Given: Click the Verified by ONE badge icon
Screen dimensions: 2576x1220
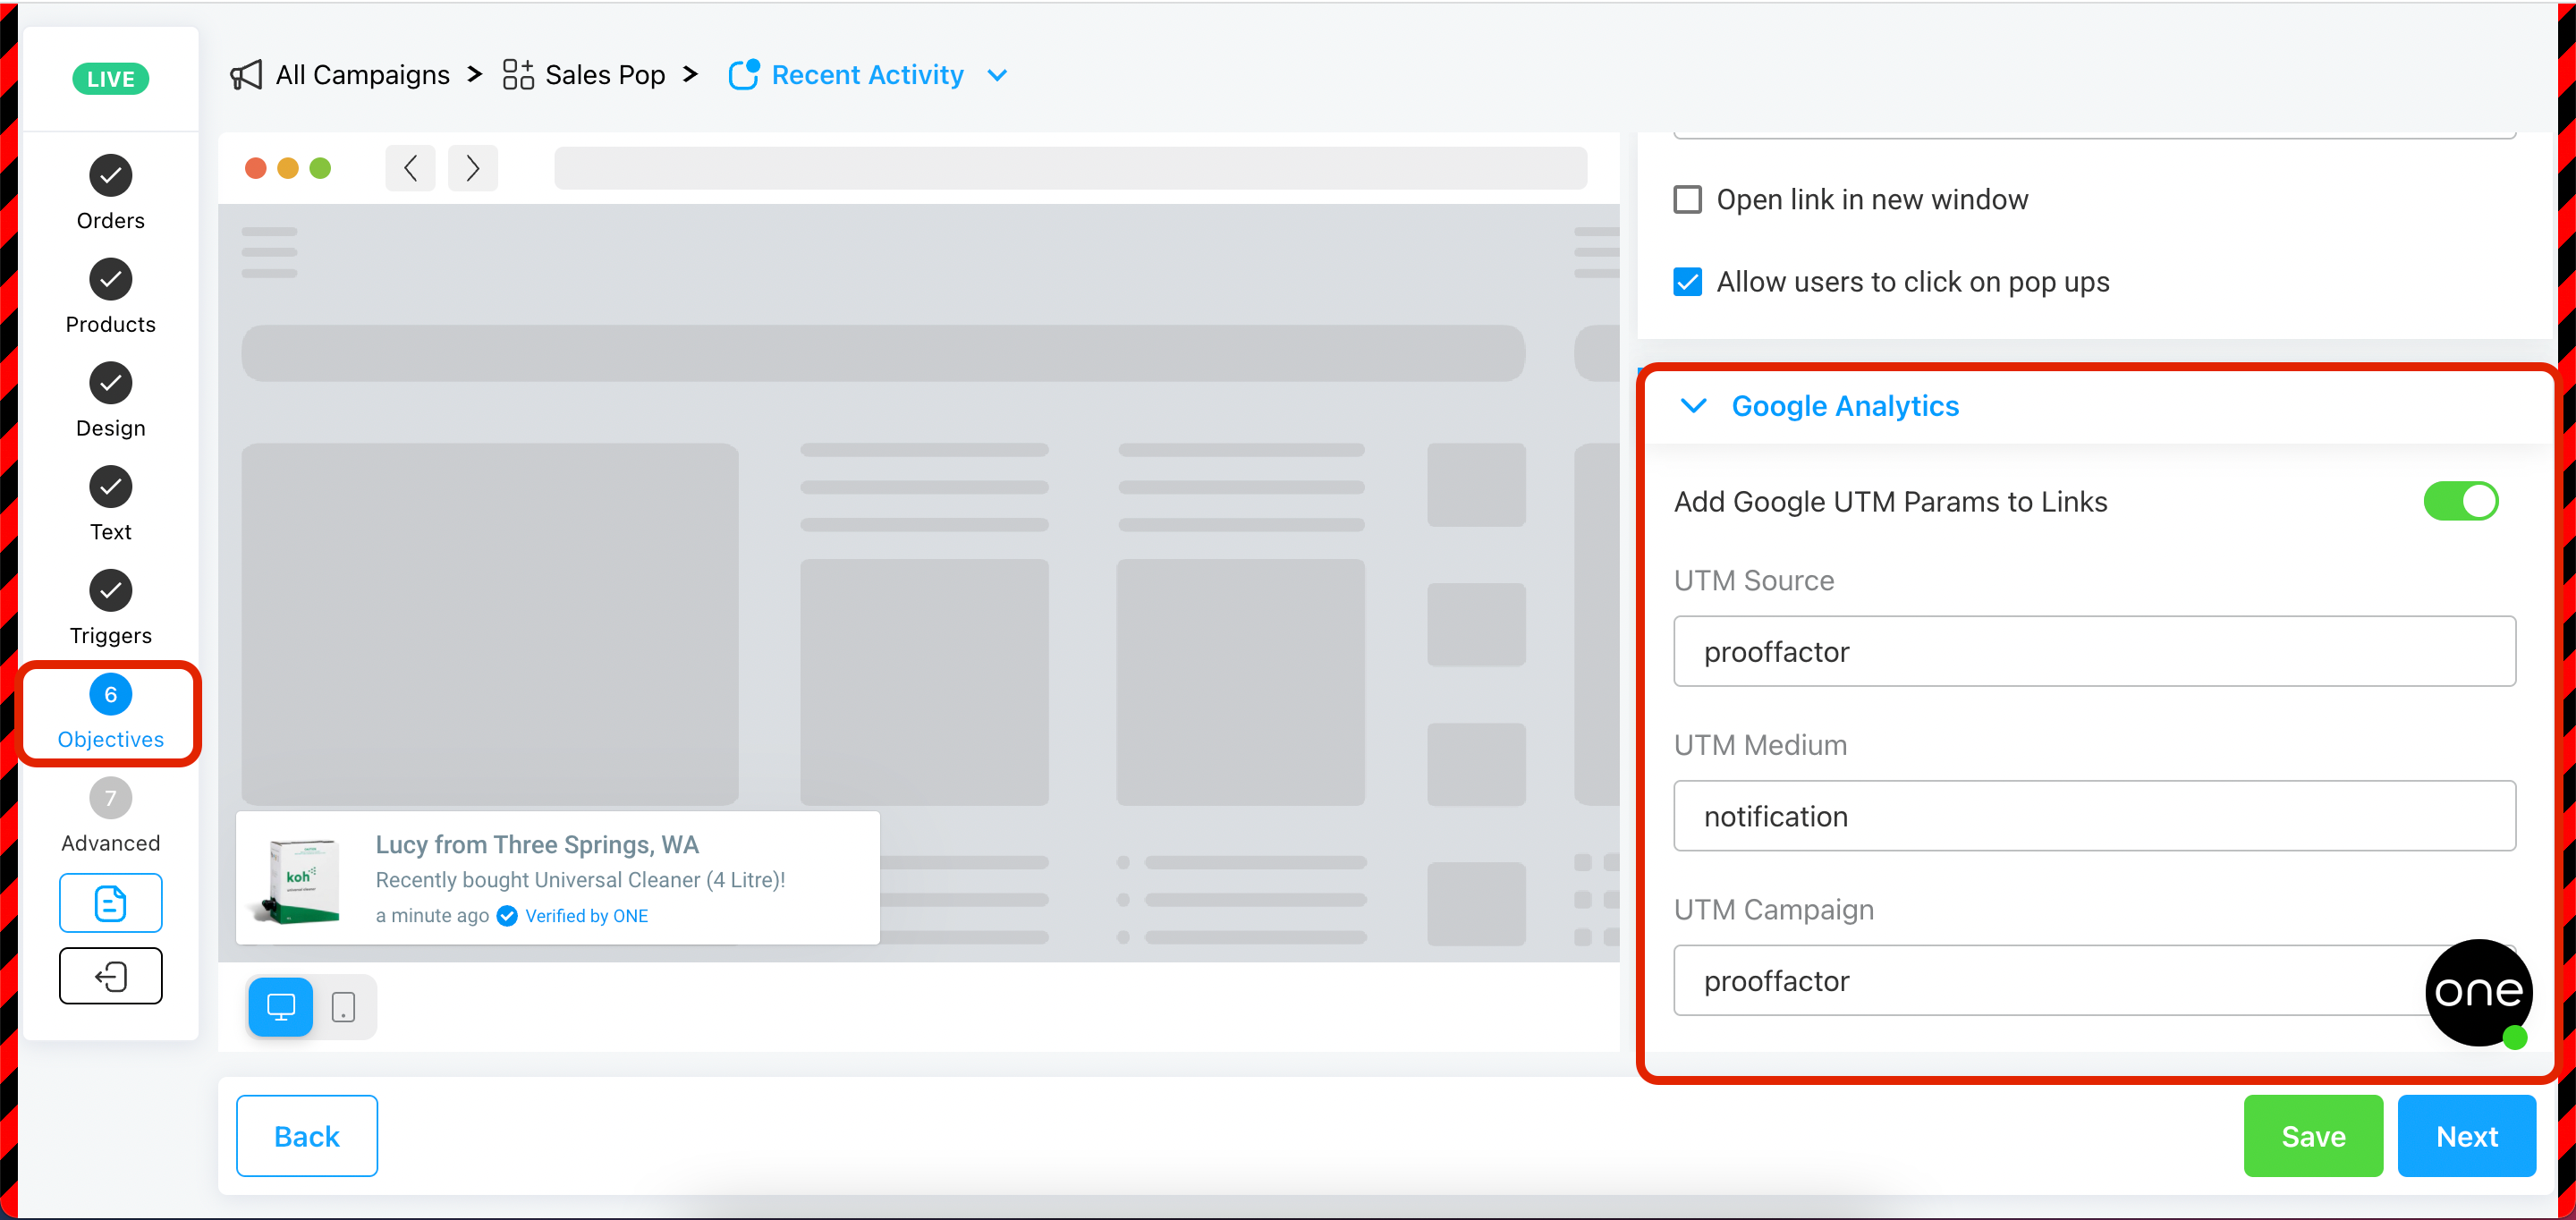Looking at the screenshot, I should coord(507,916).
